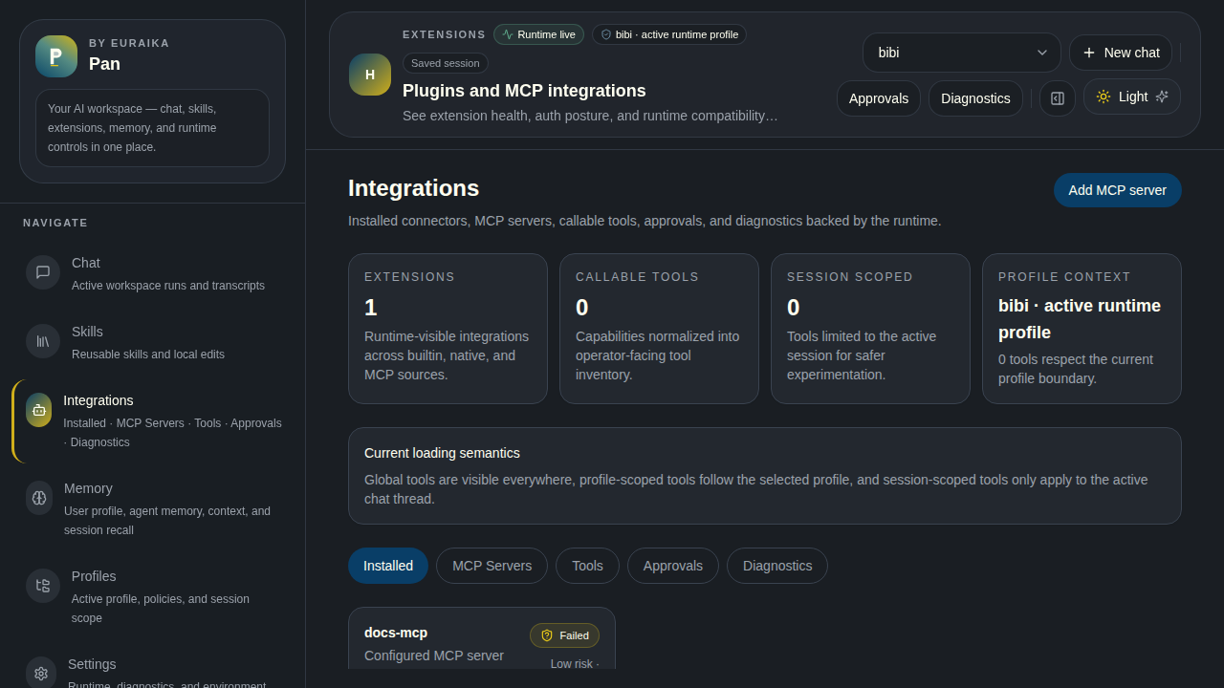Toggle the Runtime live status pill
1224x688 pixels.
point(538,33)
